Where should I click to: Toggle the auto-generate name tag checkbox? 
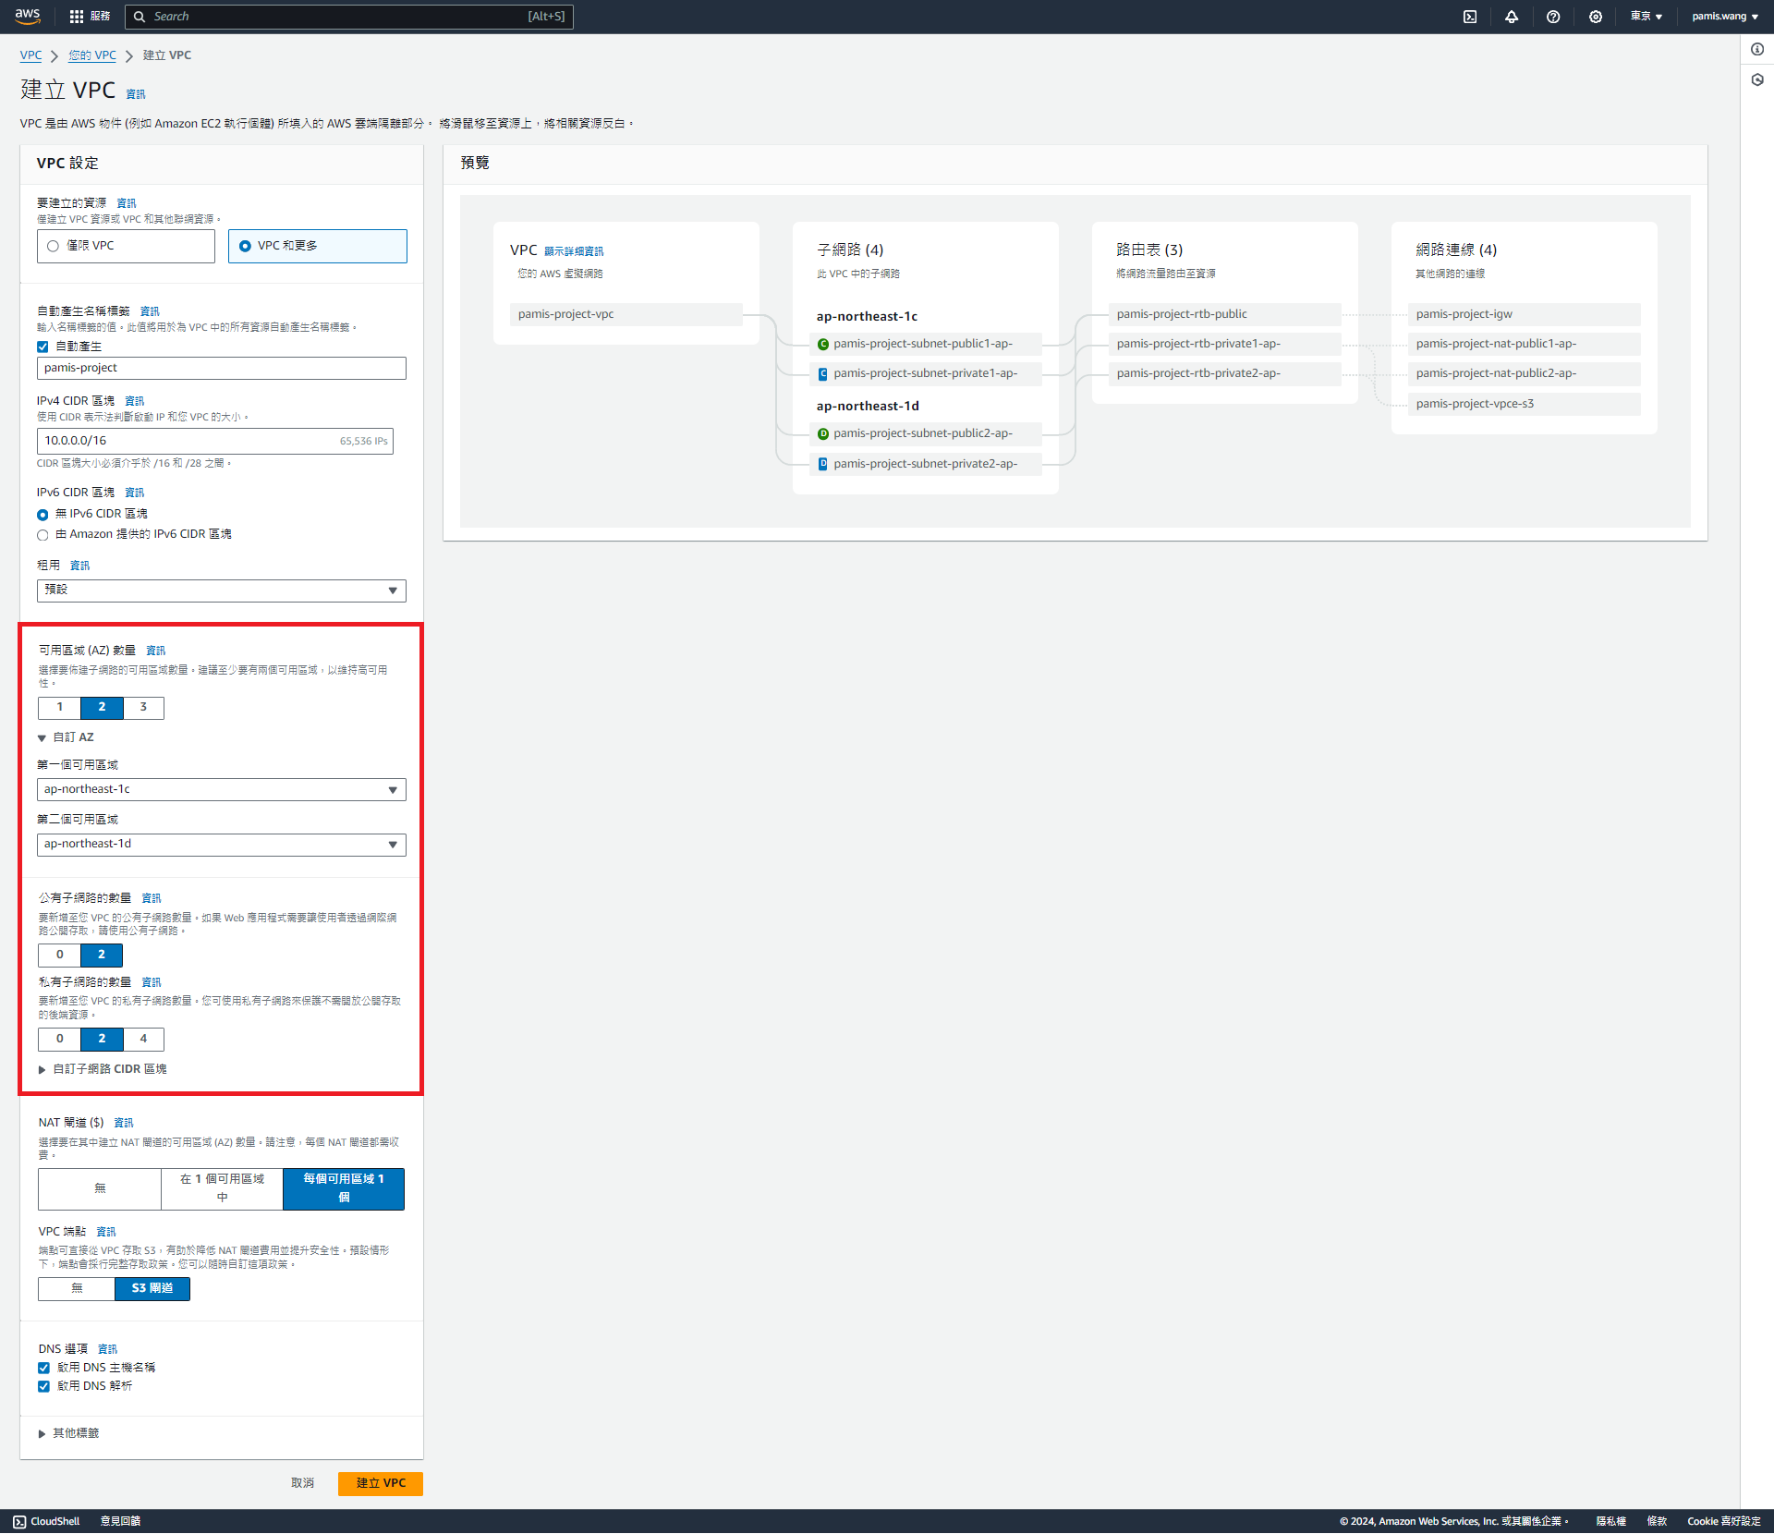(x=43, y=347)
